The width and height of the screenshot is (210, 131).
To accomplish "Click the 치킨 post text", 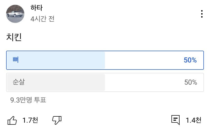I will 14,37.
